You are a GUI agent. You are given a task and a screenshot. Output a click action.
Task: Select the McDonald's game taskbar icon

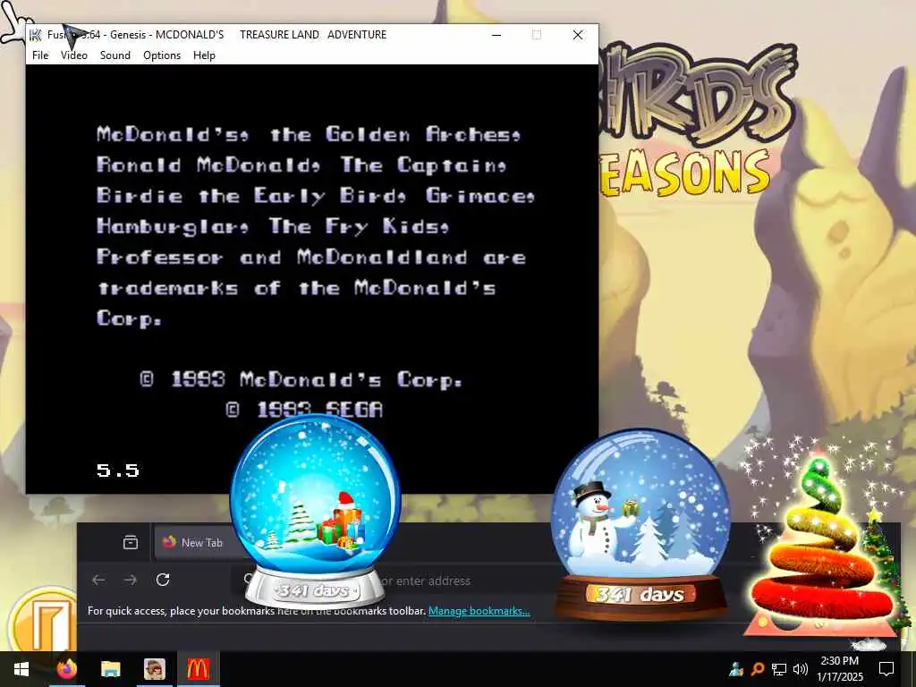pos(198,669)
